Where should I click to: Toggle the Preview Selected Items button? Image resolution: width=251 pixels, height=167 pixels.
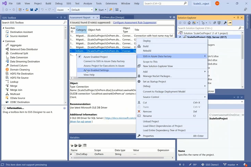[x=230, y=23]
